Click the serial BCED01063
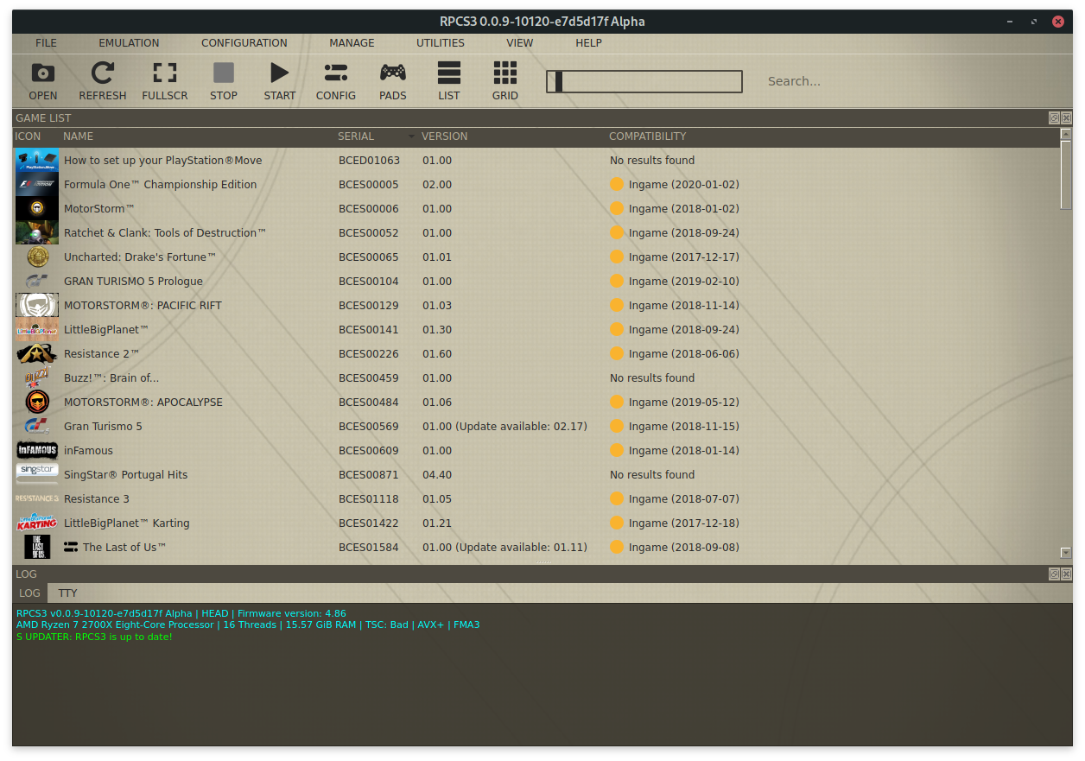Viewport: 1085px width, 761px height. click(369, 161)
